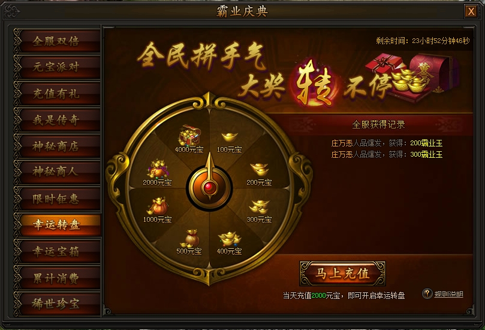The image size is (485, 330).
Task: Select the 充值有礼 tab
Action: pos(57,93)
